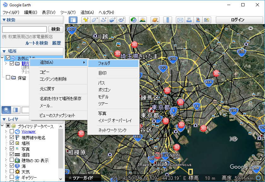Click layers panel scrollbar down arrow
Image resolution: width=265 pixels, height=182 pixels.
[61, 179]
